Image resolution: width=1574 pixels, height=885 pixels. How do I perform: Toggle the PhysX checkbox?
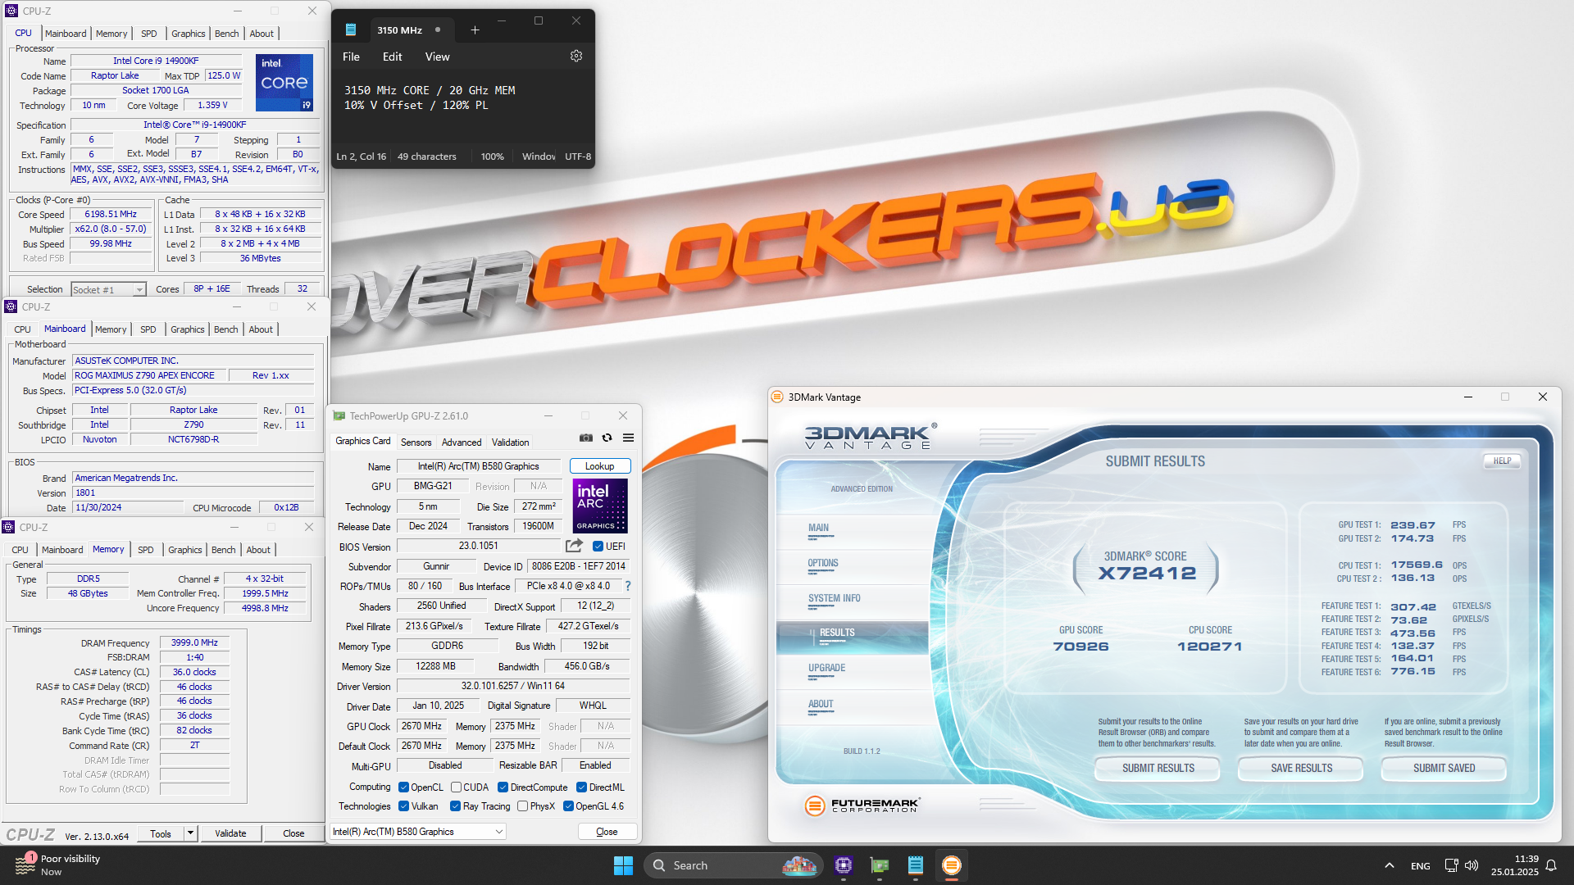522,806
